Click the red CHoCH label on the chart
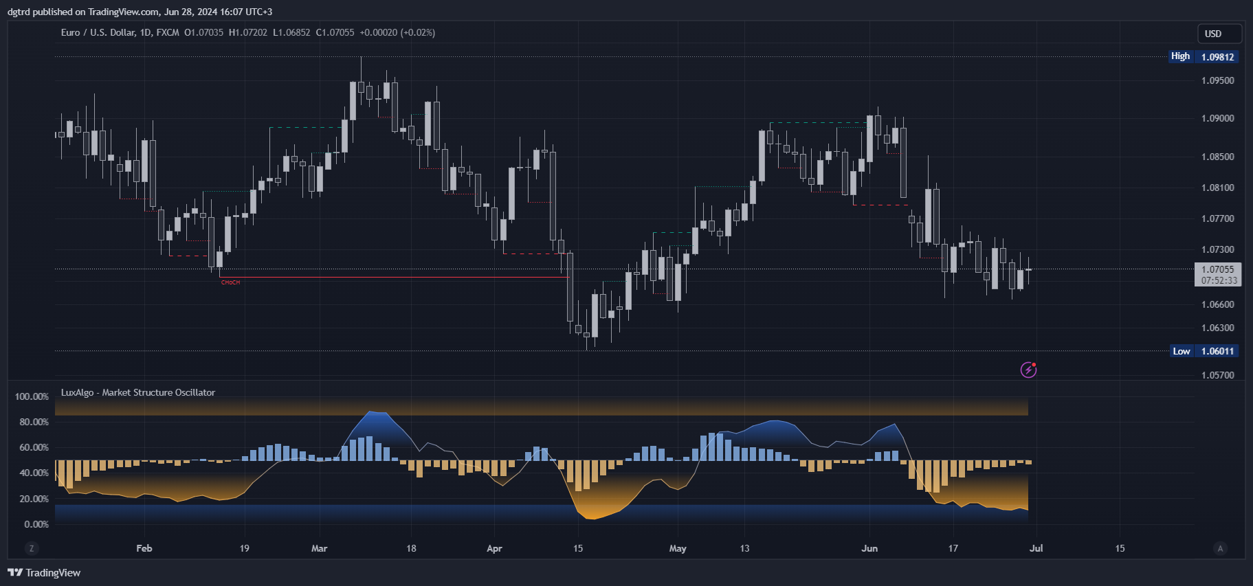1253x586 pixels. coord(231,282)
